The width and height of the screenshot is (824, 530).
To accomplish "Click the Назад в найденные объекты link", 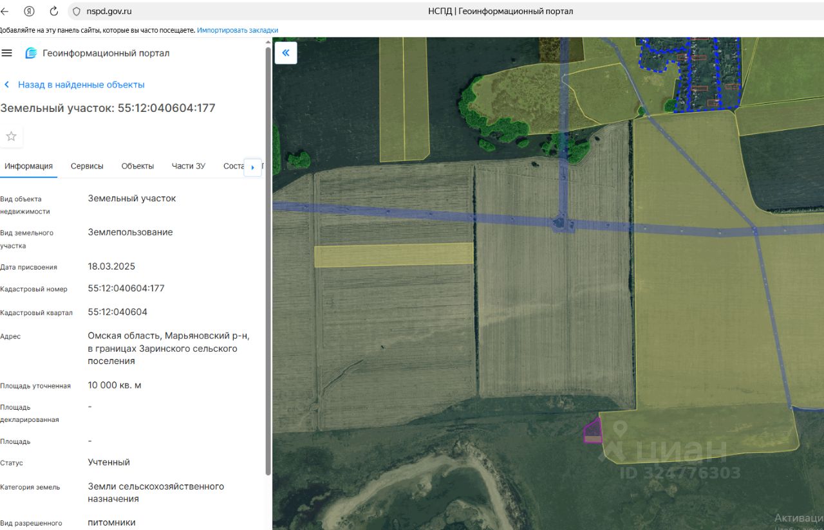I will point(80,84).
